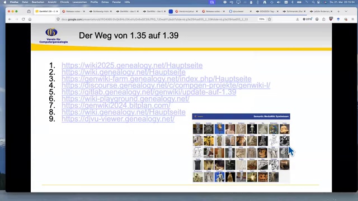The height and width of the screenshot is (201, 358).
Task: Open the VPN toolbar button
Action: pos(307,20)
